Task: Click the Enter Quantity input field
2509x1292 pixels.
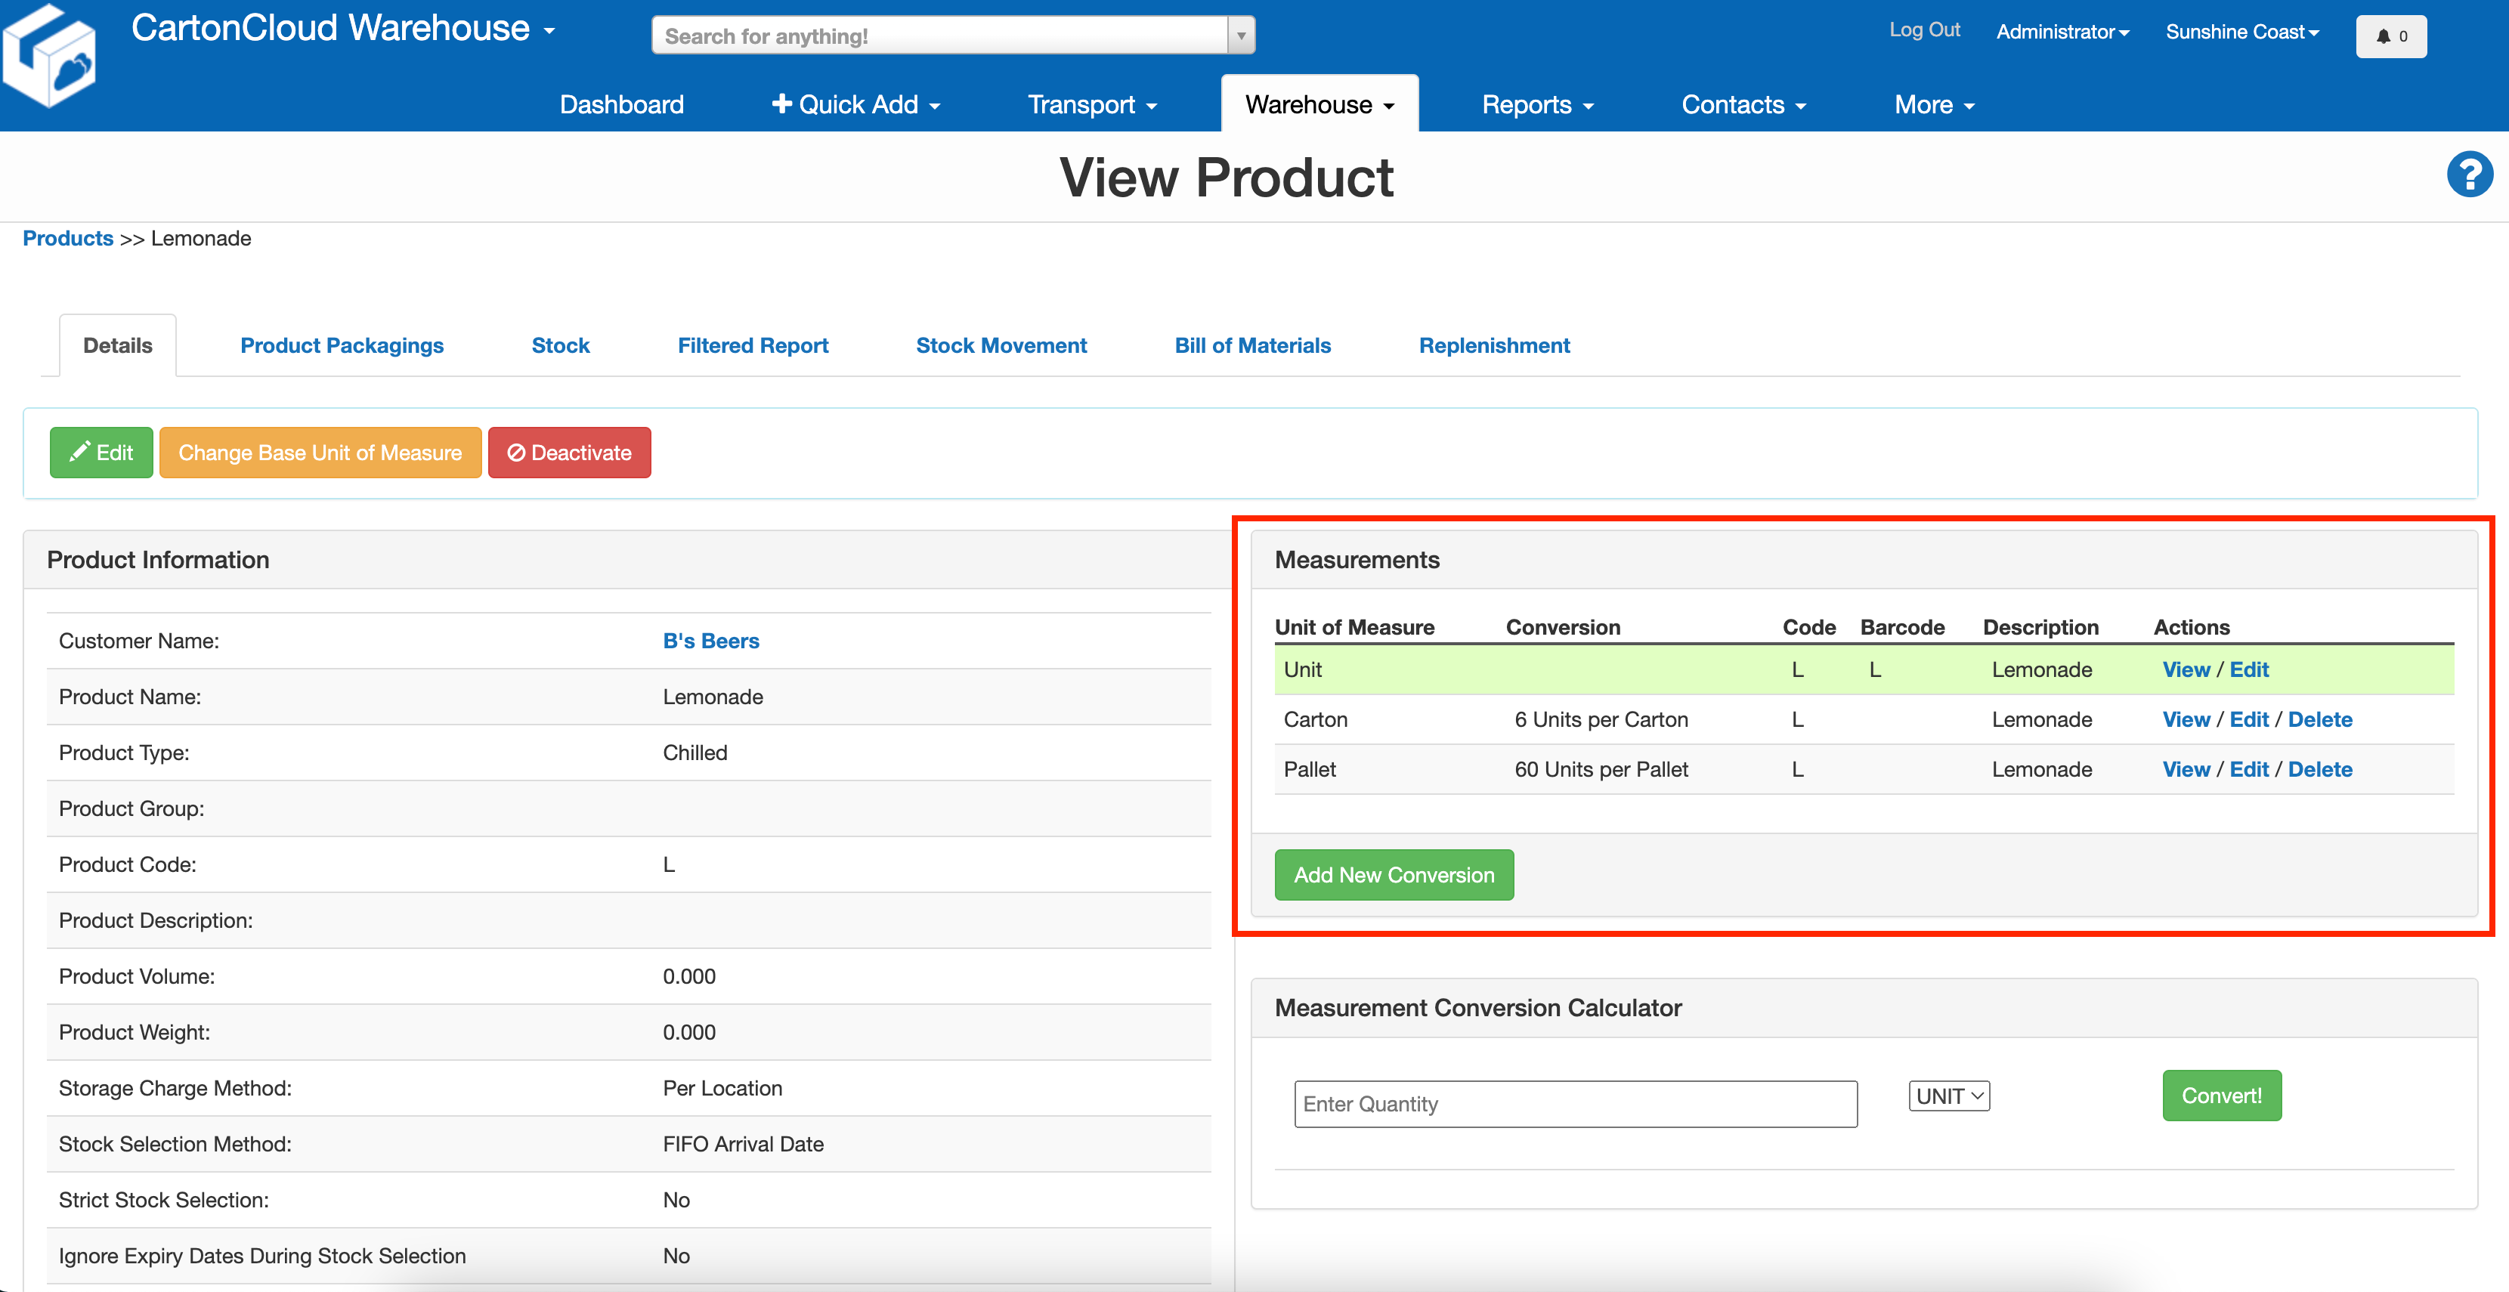Action: (1574, 1104)
